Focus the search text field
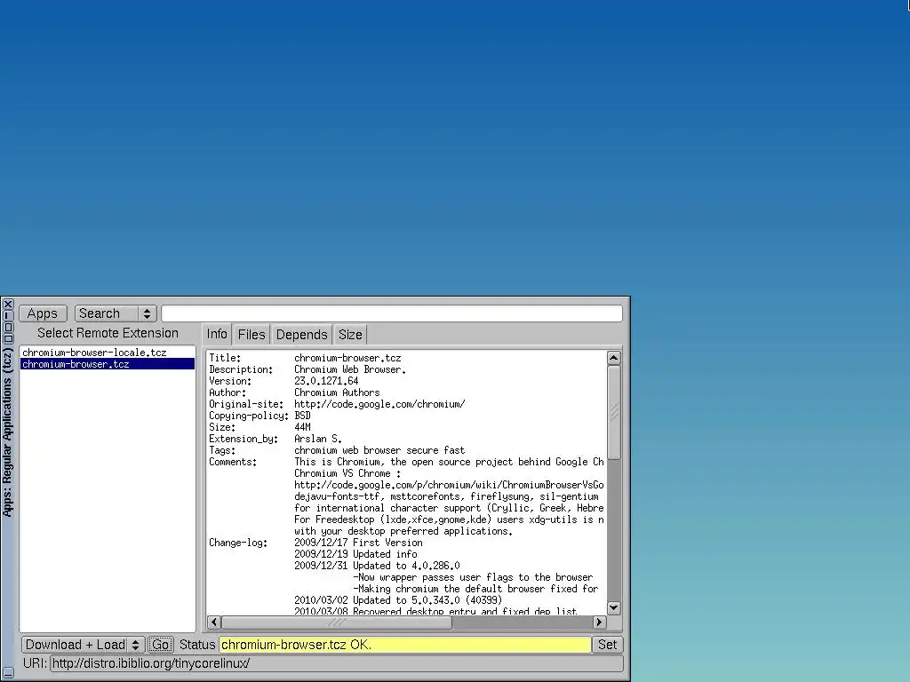The width and height of the screenshot is (910, 682). click(x=392, y=313)
